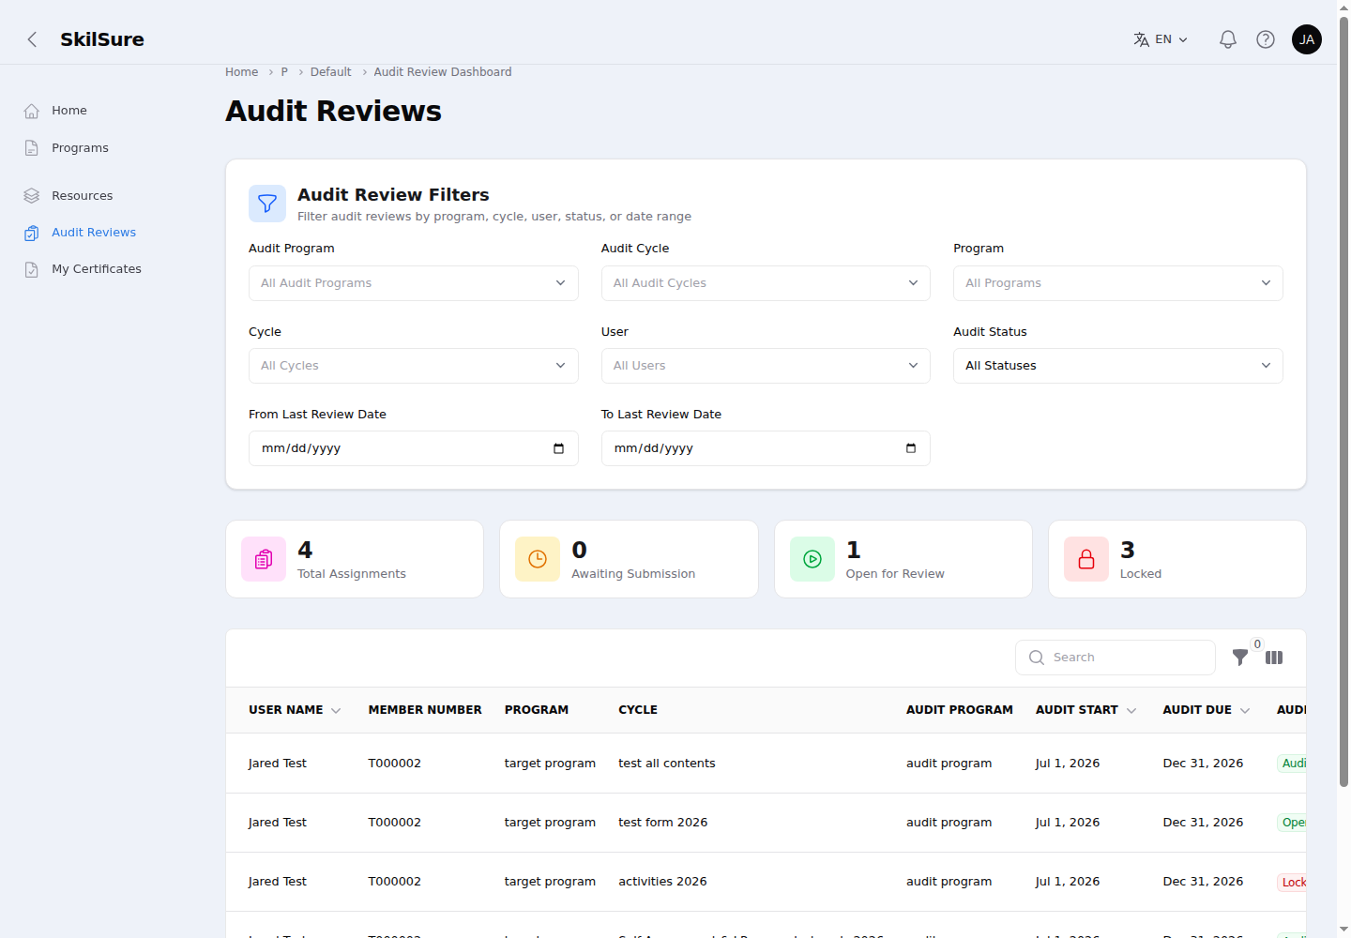Open the help question mark icon
The width and height of the screenshot is (1351, 938).
coord(1265,39)
